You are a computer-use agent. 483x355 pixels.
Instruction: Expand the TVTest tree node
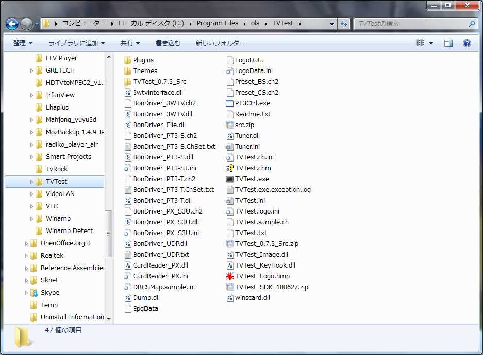click(31, 182)
